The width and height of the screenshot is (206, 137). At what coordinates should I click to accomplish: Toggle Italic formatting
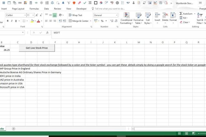point(12,21)
